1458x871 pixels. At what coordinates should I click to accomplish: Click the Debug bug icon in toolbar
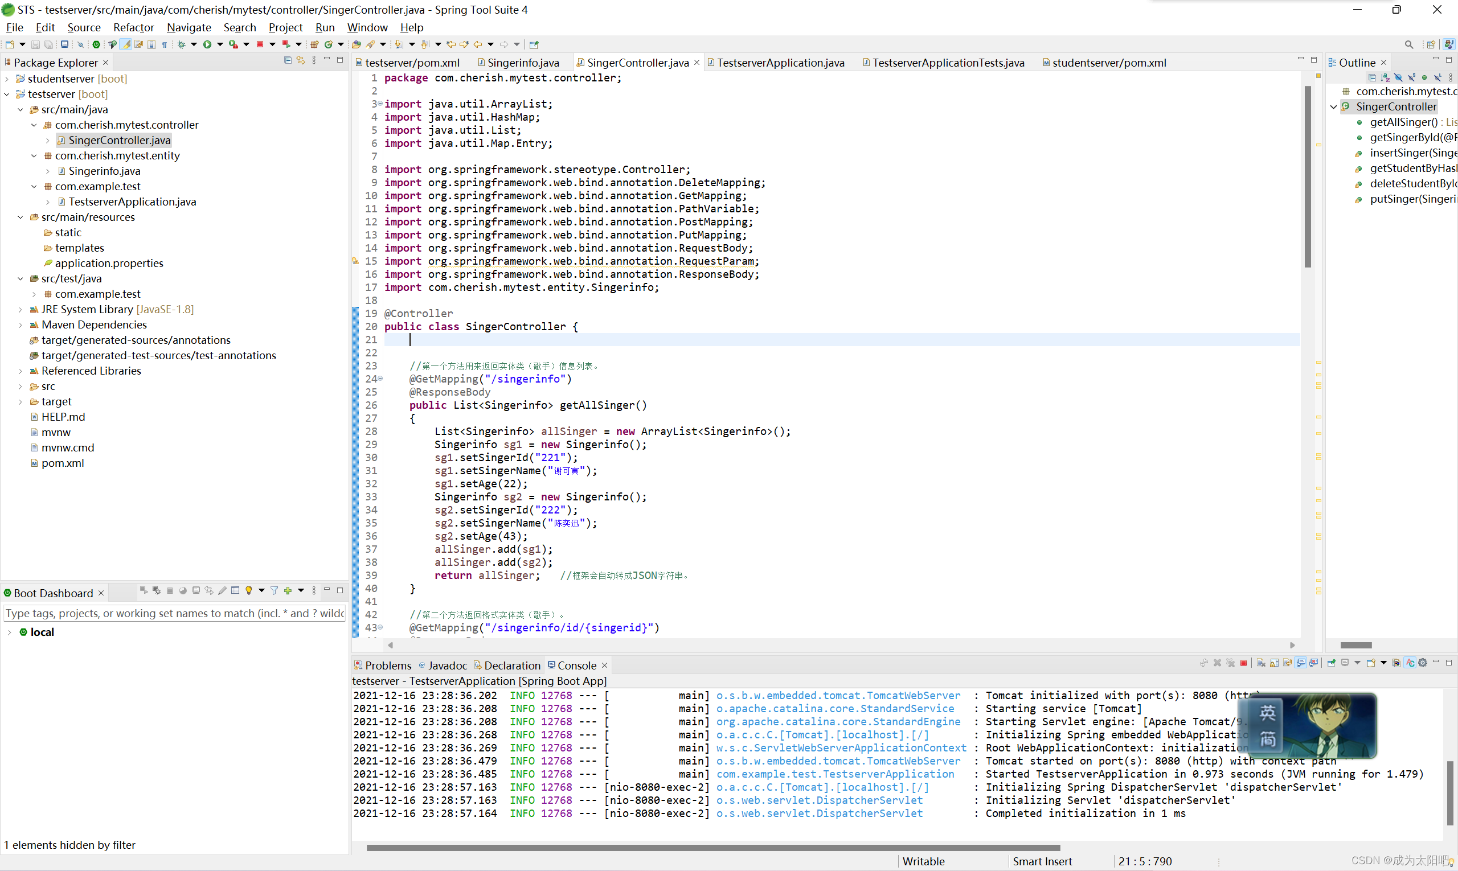click(x=182, y=44)
